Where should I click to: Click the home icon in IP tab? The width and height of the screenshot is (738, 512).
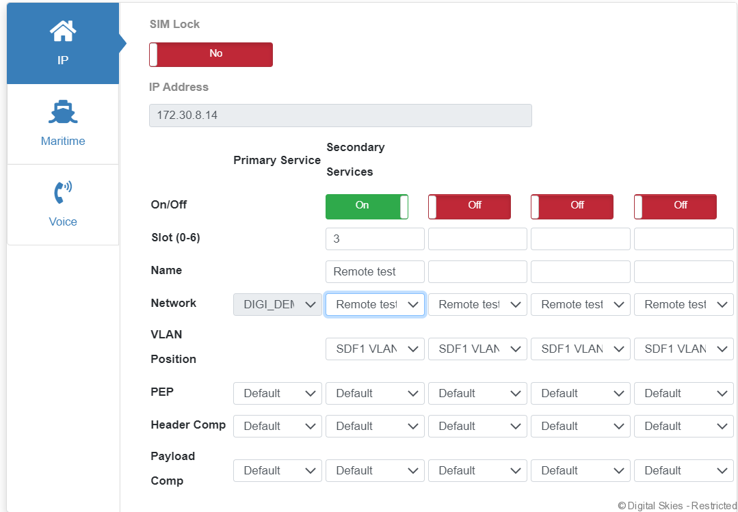coord(63,31)
